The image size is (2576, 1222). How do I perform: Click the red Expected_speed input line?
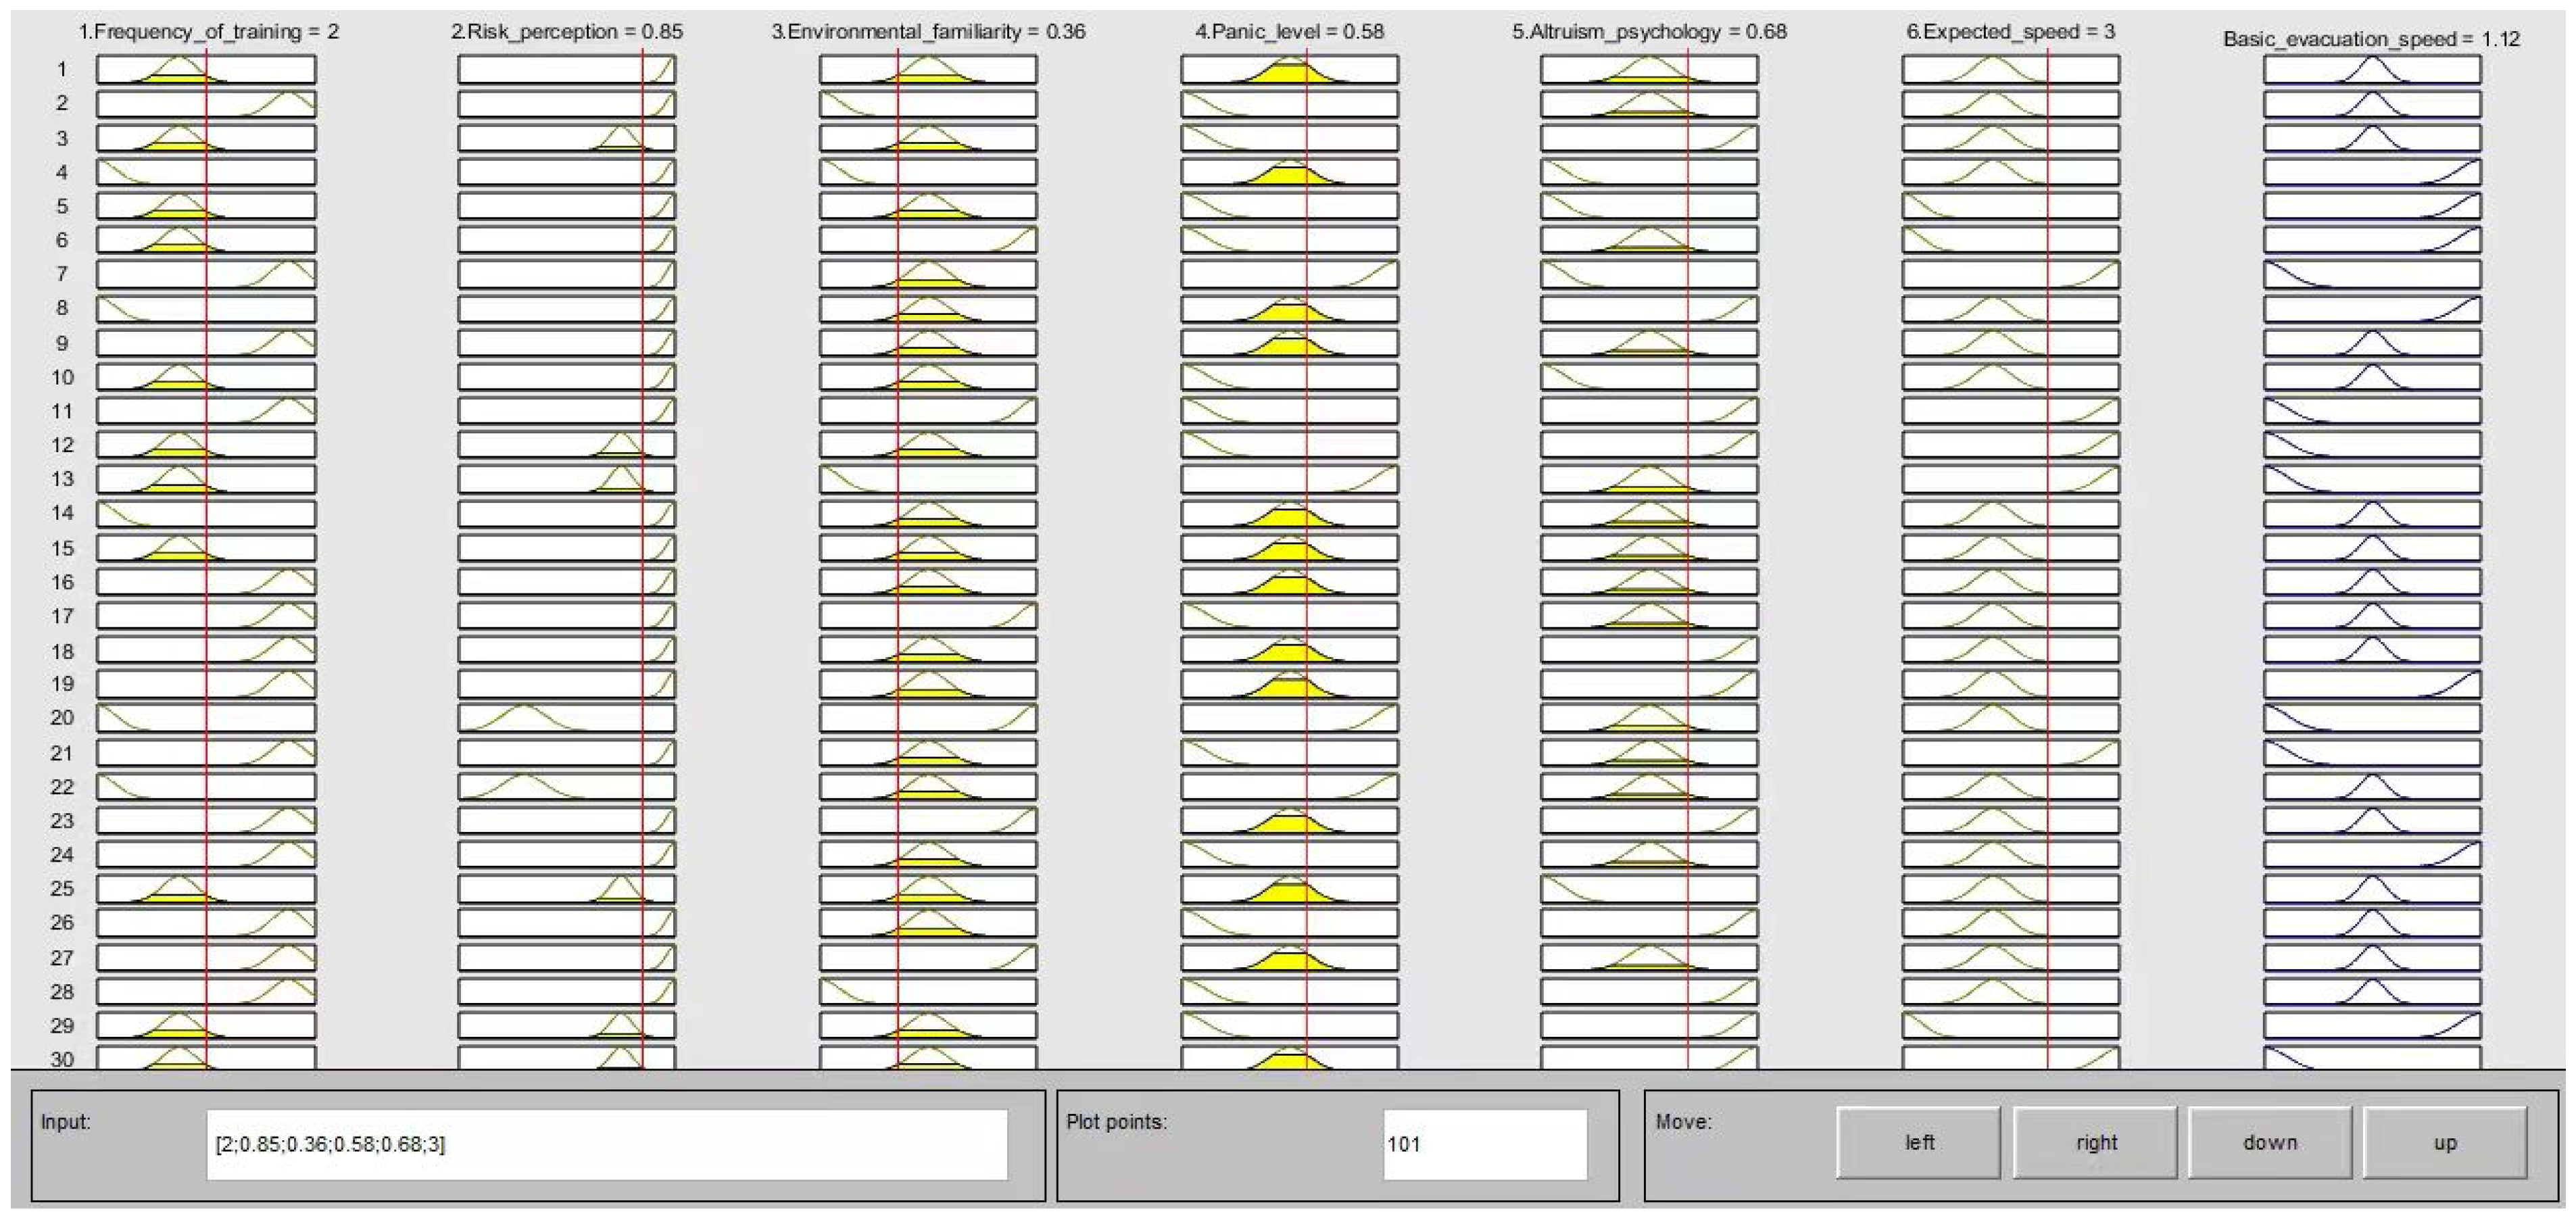[2048, 560]
